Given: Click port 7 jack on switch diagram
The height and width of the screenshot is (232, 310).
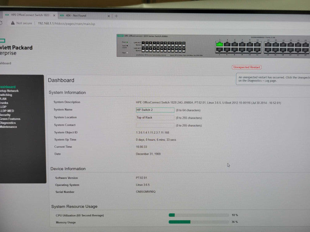Looking at the screenshot, I should pyautogui.click(x=242, y=44).
